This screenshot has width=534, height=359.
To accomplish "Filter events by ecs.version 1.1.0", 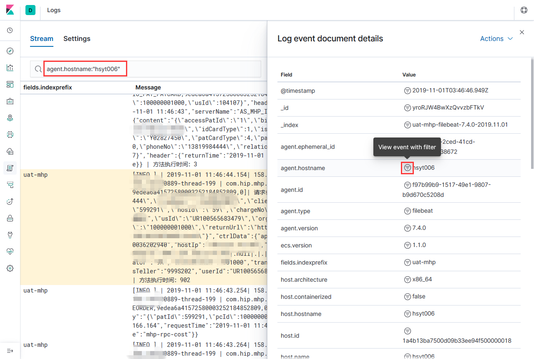I will tap(407, 245).
